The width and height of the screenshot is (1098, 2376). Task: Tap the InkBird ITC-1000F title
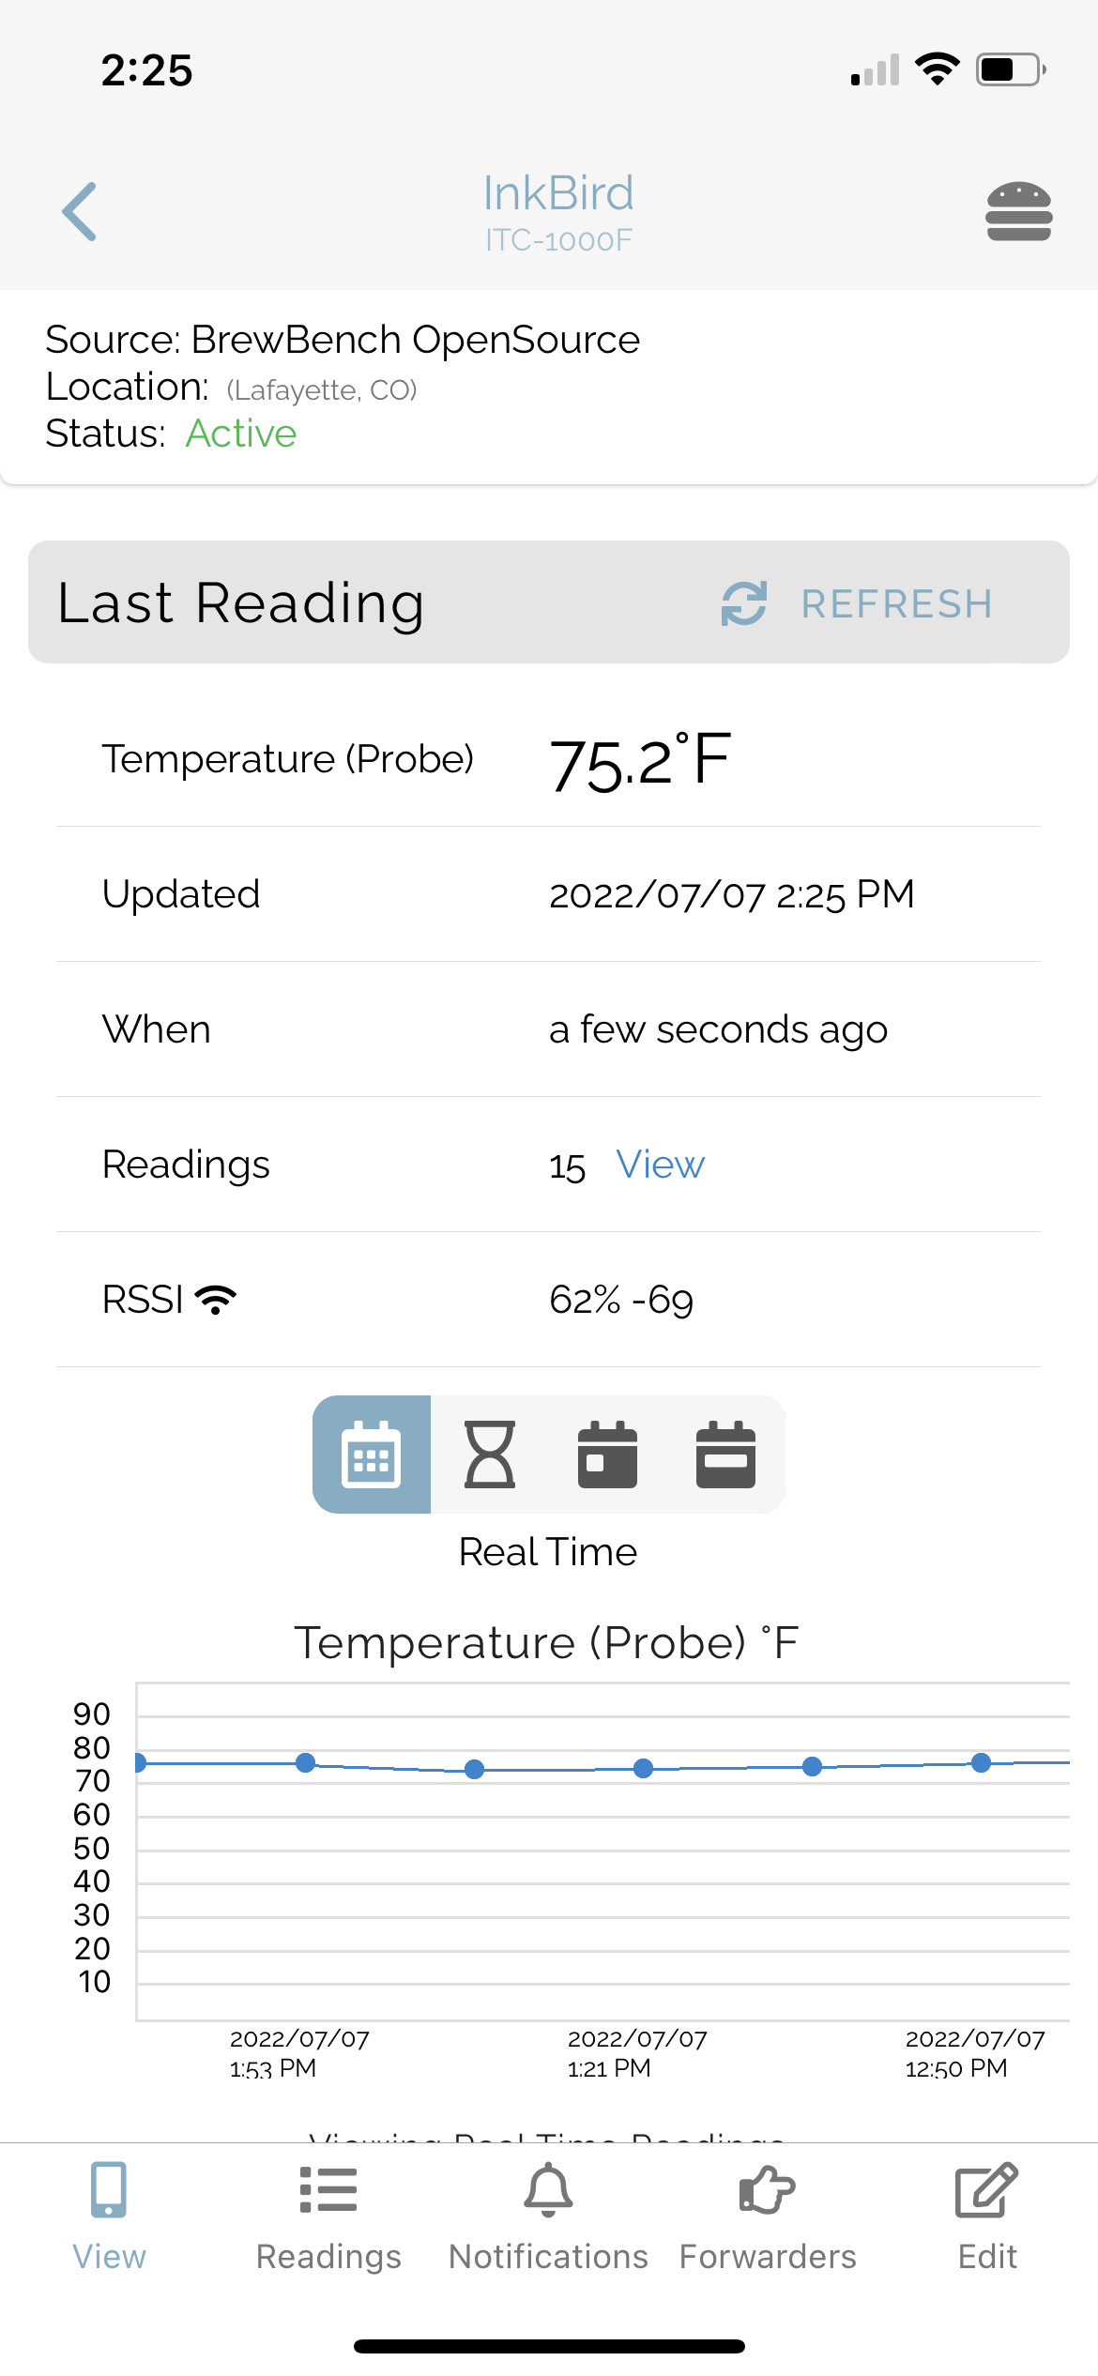558,212
